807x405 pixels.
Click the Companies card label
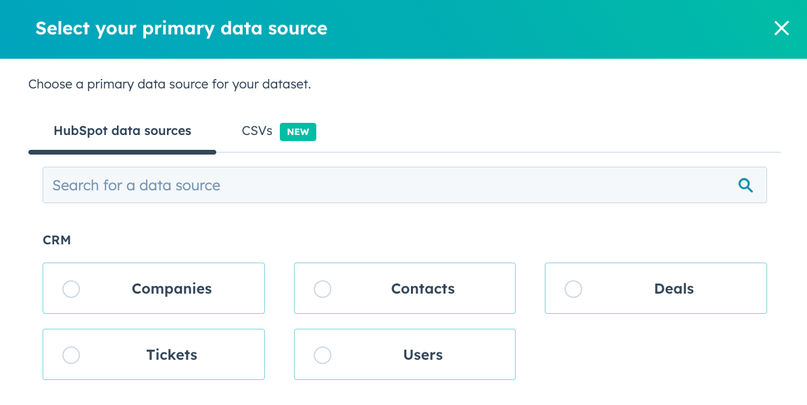click(x=172, y=289)
